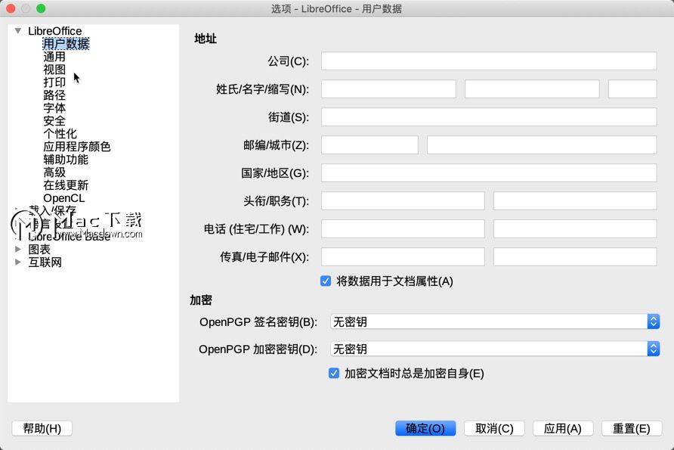Select the OpenCL tree entry
The width and height of the screenshot is (674, 450).
[64, 198]
